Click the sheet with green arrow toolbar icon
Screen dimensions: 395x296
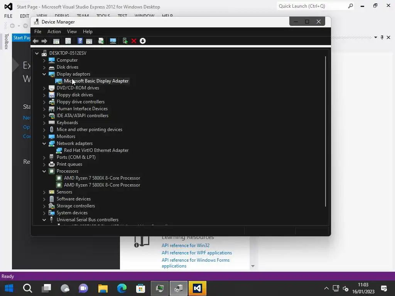(101, 41)
